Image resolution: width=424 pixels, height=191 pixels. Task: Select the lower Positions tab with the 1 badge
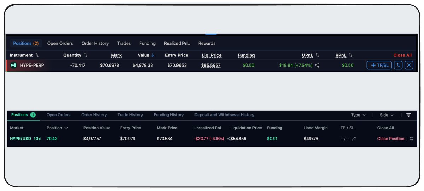(24, 115)
